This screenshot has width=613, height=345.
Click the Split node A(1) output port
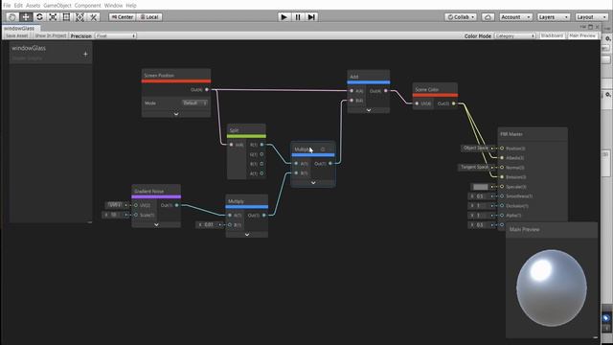tap(261, 173)
